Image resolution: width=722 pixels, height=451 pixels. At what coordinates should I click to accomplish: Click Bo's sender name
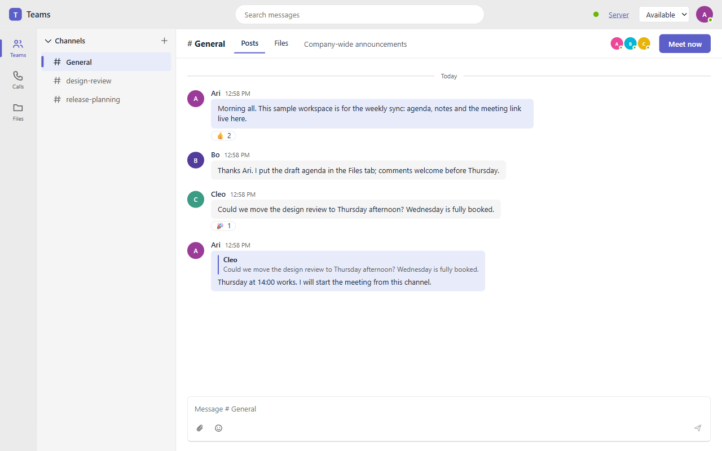pyautogui.click(x=215, y=154)
